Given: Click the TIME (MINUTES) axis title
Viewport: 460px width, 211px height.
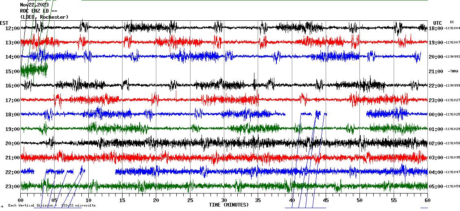Looking at the screenshot, I should pos(229,205).
